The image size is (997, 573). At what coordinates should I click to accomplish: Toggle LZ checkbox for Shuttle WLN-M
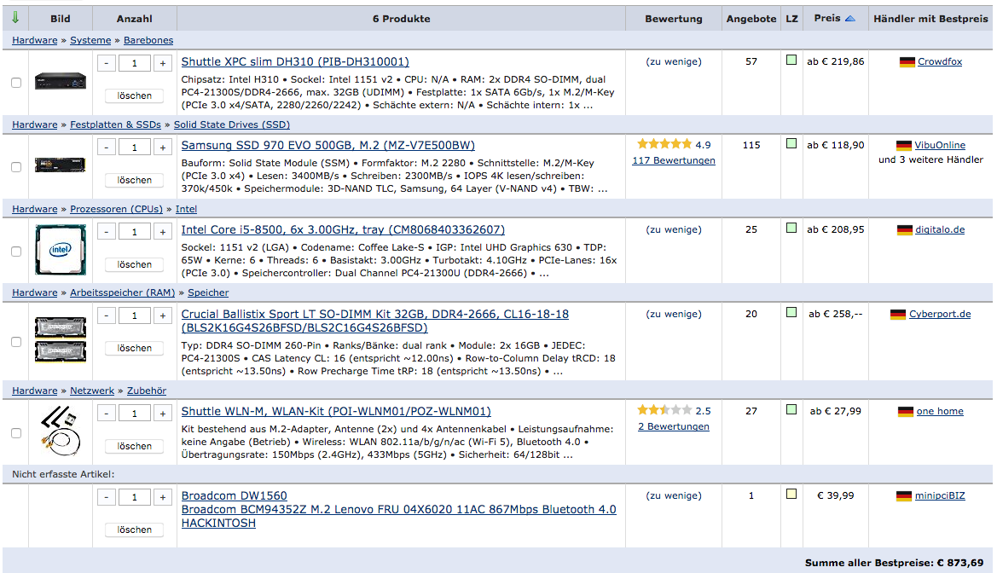(x=791, y=409)
